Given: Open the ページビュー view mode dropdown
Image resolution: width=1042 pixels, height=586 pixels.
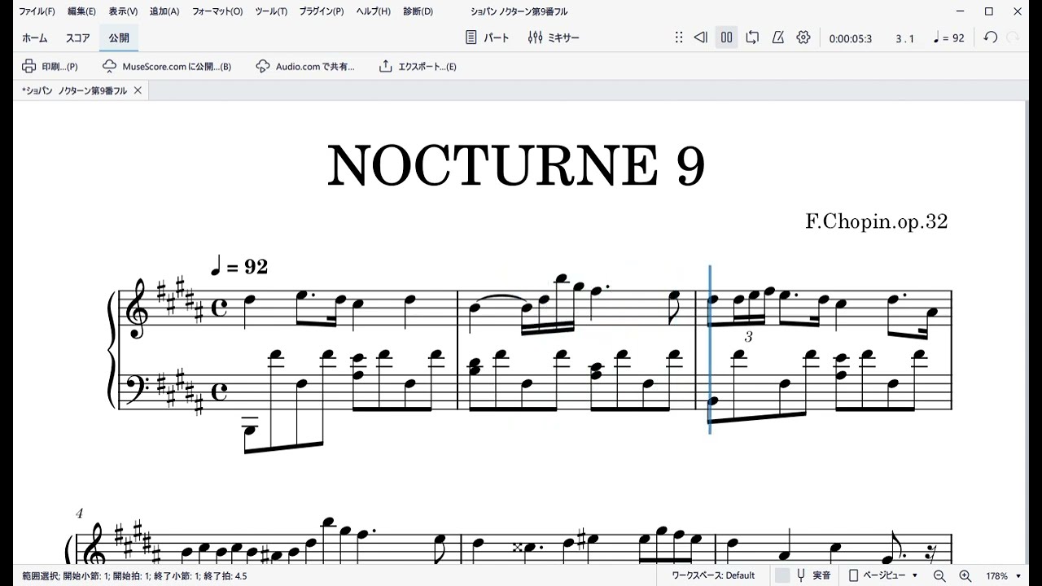Looking at the screenshot, I should click(x=882, y=575).
